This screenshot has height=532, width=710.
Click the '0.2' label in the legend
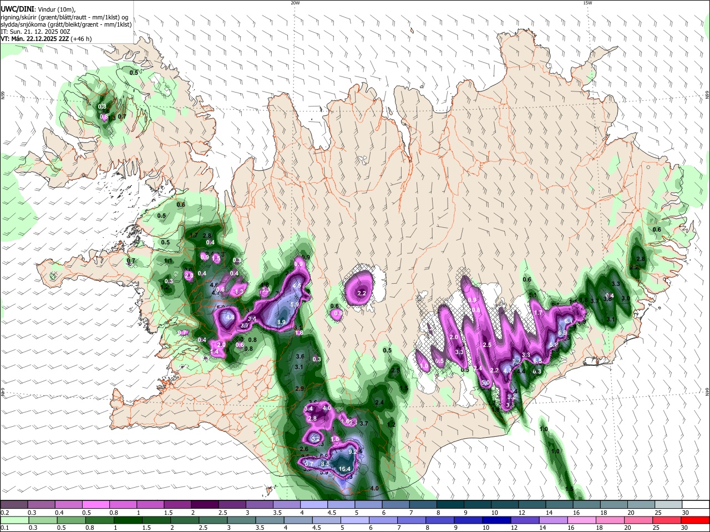tap(4, 513)
